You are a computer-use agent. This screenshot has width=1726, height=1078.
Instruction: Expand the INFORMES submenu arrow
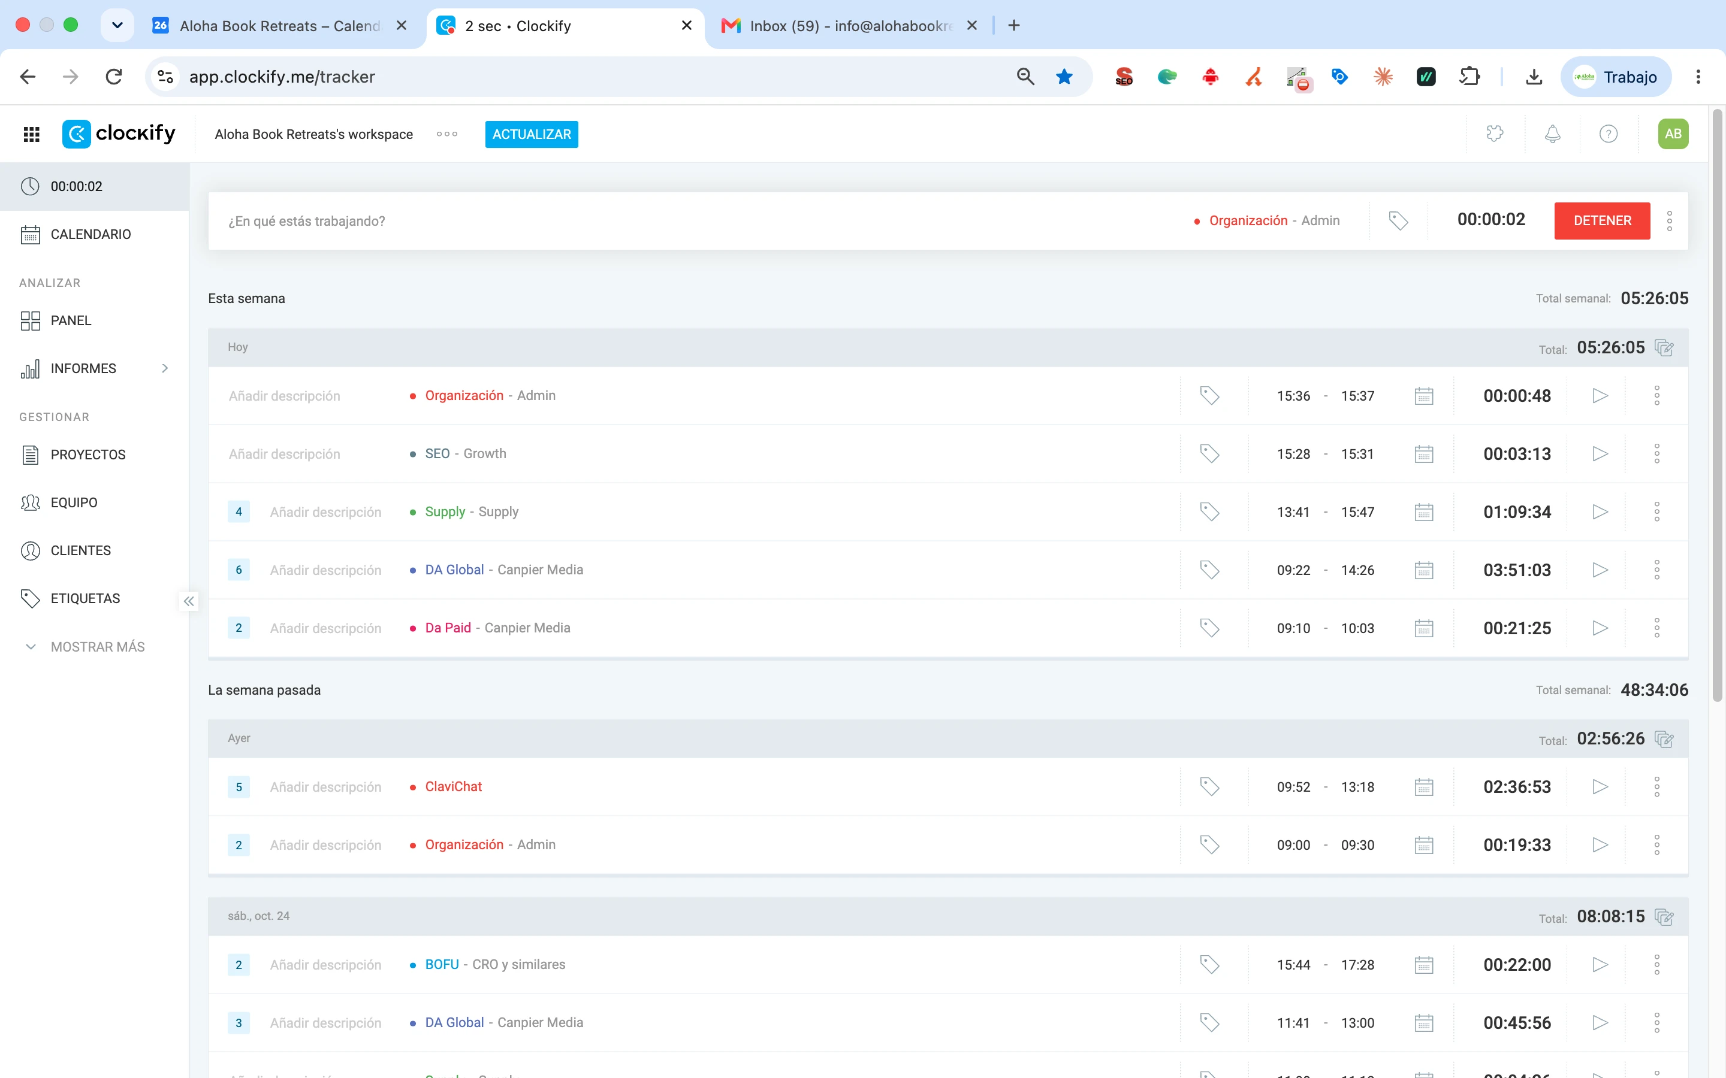[165, 368]
